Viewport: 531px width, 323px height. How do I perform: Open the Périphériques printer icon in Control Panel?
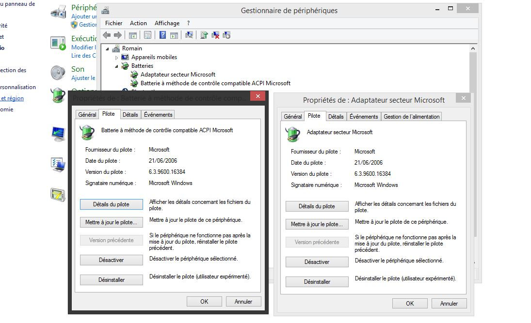(58, 12)
